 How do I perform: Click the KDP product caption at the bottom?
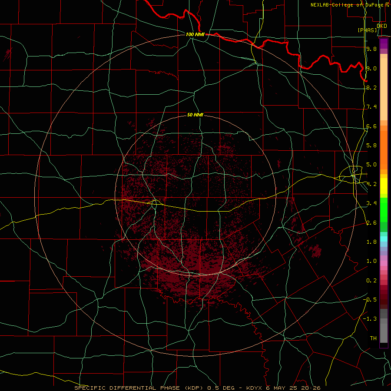click(x=198, y=388)
